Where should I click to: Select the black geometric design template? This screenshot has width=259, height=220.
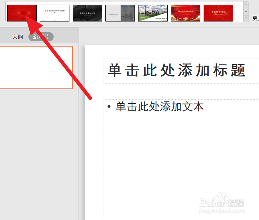[87, 13]
